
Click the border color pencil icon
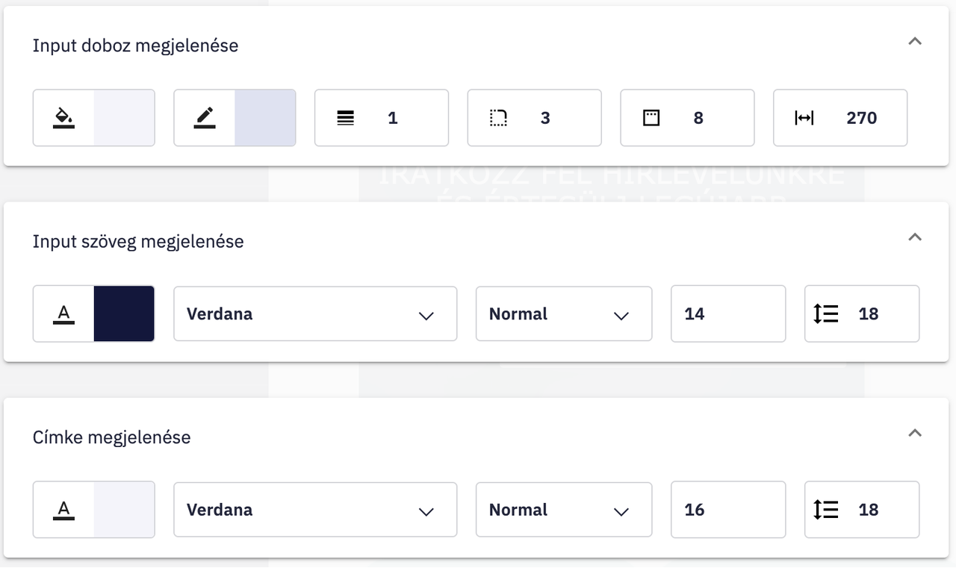pyautogui.click(x=205, y=118)
